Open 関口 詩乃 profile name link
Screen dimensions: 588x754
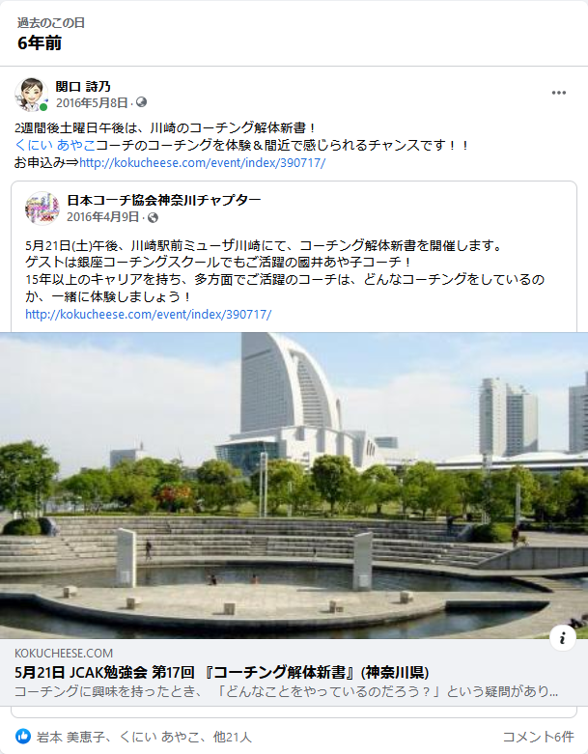click(x=83, y=87)
